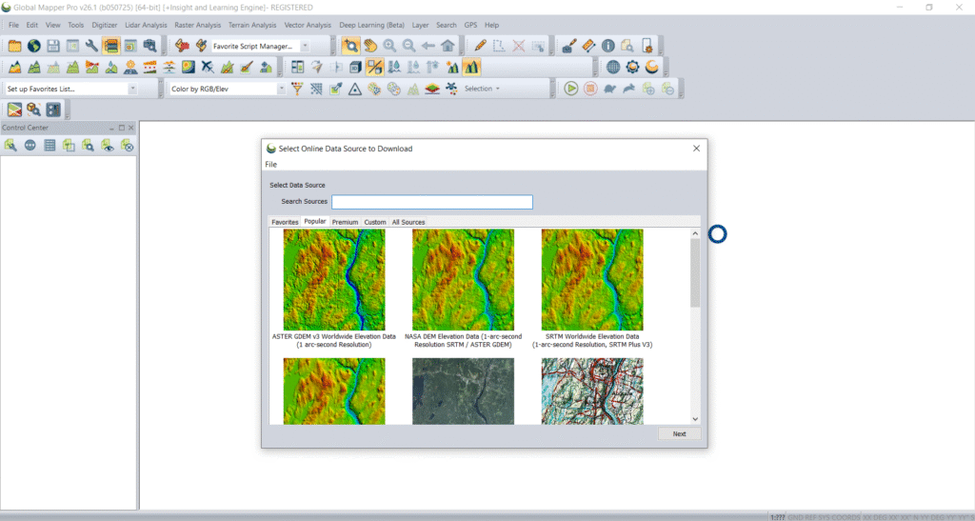The width and height of the screenshot is (975, 521).
Task: Click the source list scroll down arrow
Action: click(x=695, y=419)
